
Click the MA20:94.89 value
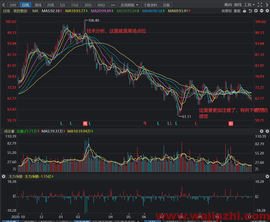pos(102,11)
